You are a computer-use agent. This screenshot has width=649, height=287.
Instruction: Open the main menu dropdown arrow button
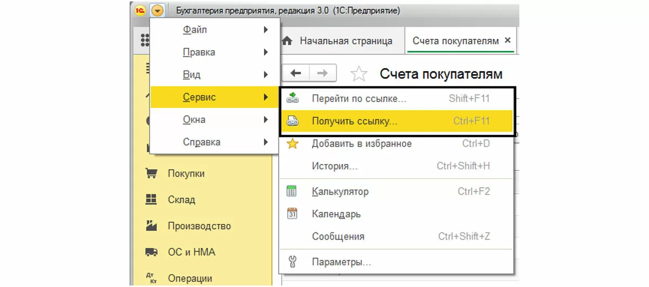coord(157,10)
